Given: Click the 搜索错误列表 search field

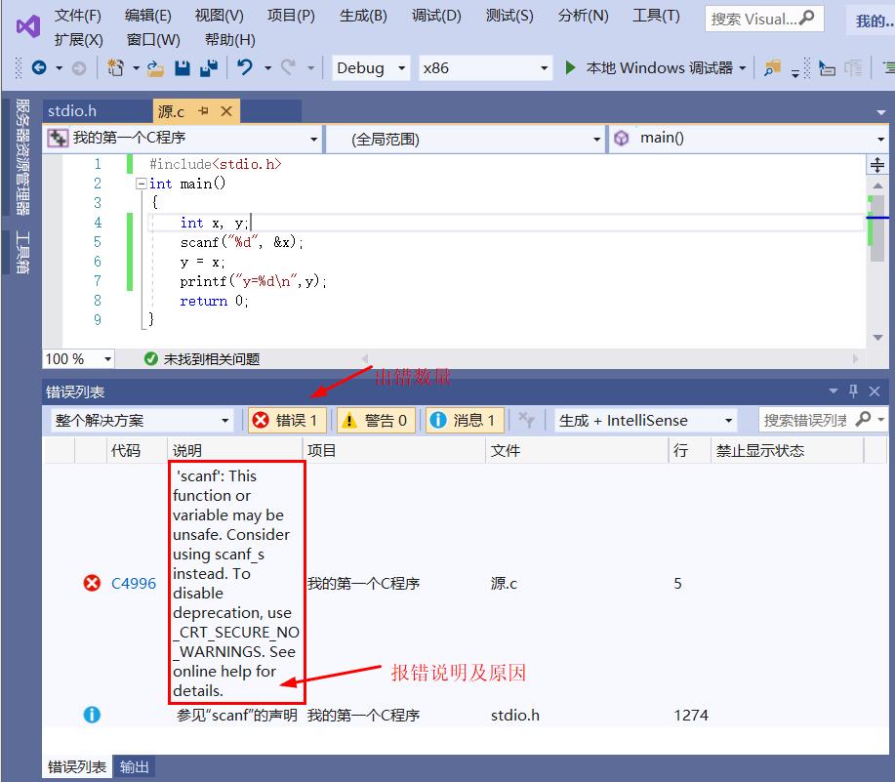Looking at the screenshot, I should (806, 420).
